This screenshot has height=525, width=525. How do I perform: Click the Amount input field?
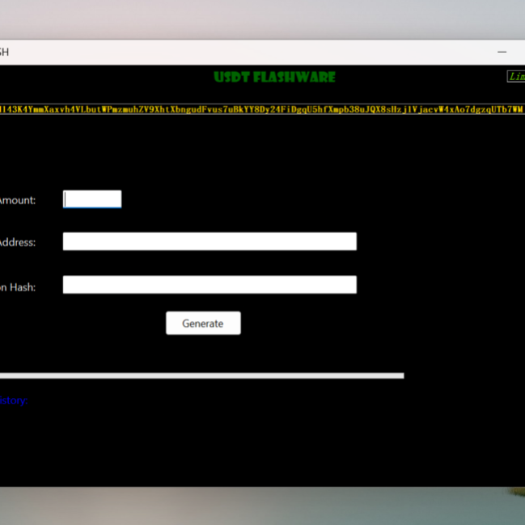point(92,199)
